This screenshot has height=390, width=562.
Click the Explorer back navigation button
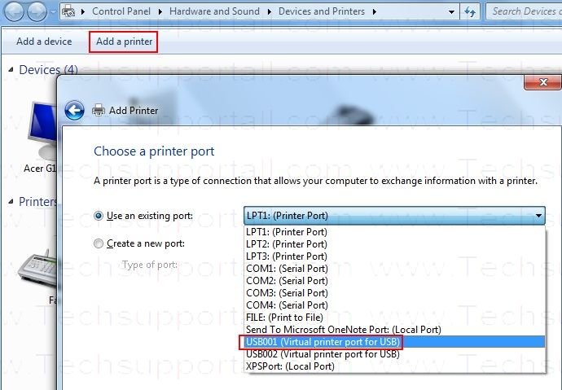14,12
